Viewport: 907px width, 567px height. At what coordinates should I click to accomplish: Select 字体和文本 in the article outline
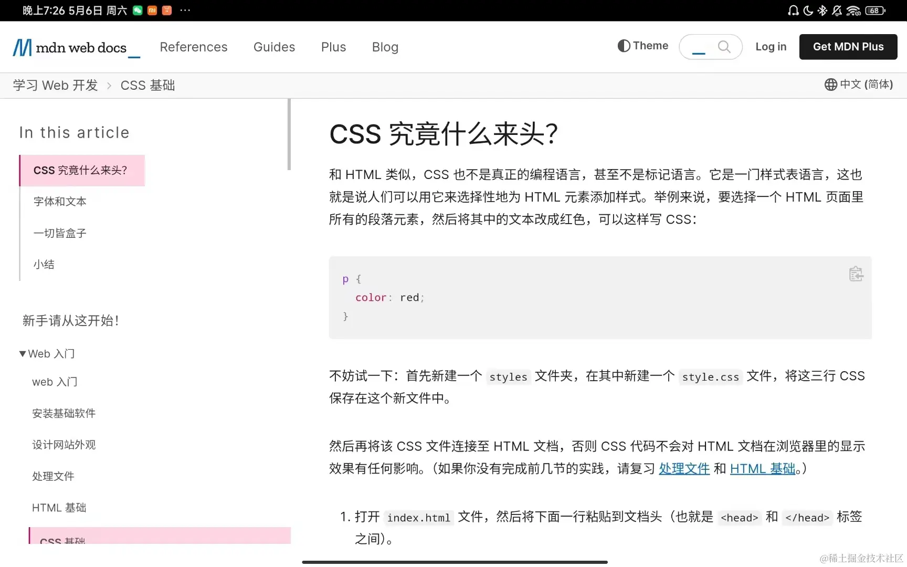coord(59,201)
